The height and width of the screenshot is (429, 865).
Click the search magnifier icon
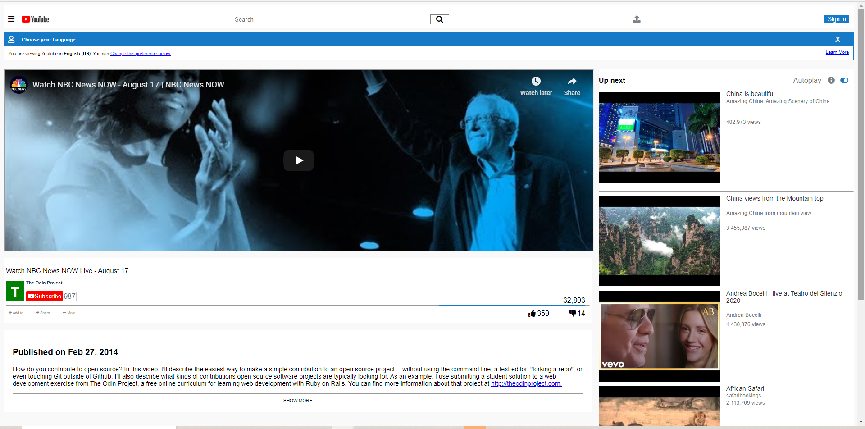[x=439, y=19]
